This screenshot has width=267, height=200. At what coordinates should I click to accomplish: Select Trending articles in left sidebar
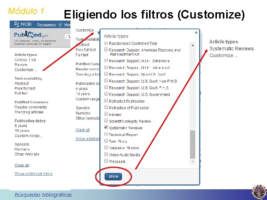click(29, 112)
